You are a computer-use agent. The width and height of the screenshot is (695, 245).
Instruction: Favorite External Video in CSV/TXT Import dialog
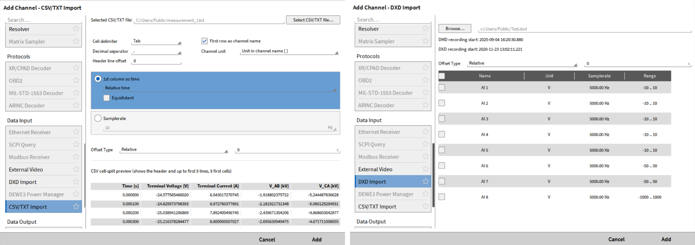tap(76, 169)
